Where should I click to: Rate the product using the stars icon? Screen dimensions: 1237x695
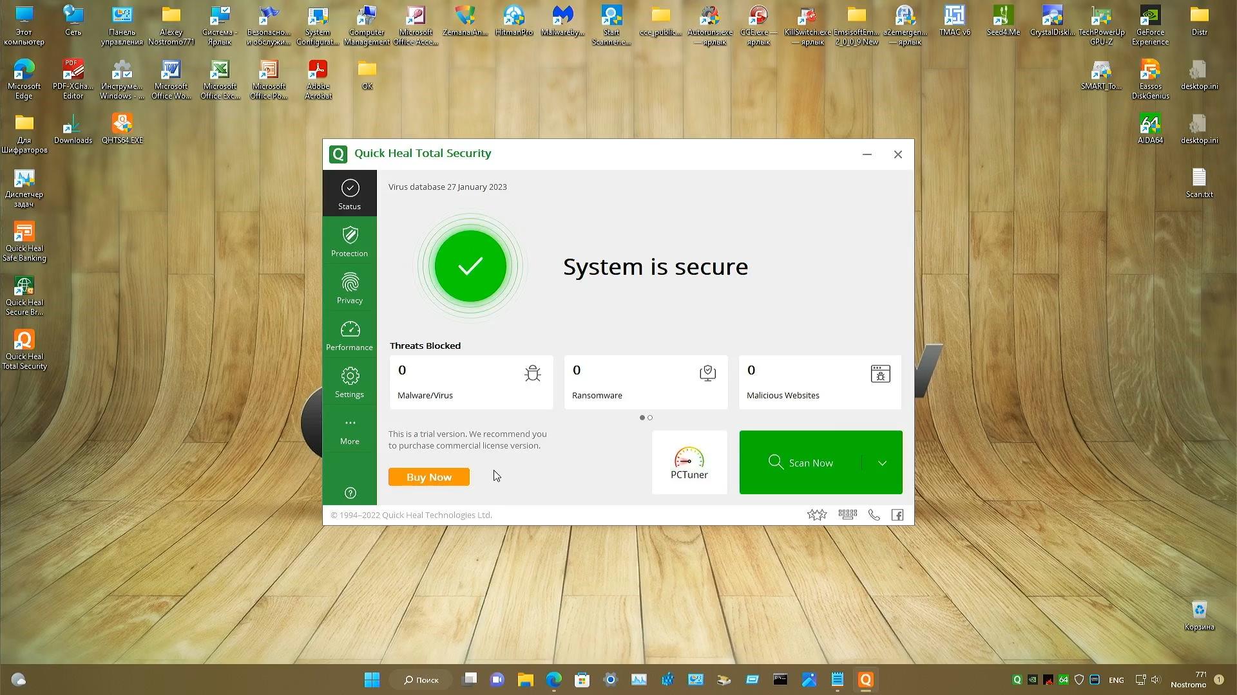pos(817,514)
